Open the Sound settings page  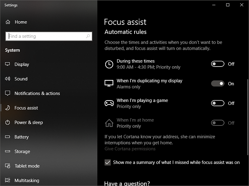click(x=21, y=79)
